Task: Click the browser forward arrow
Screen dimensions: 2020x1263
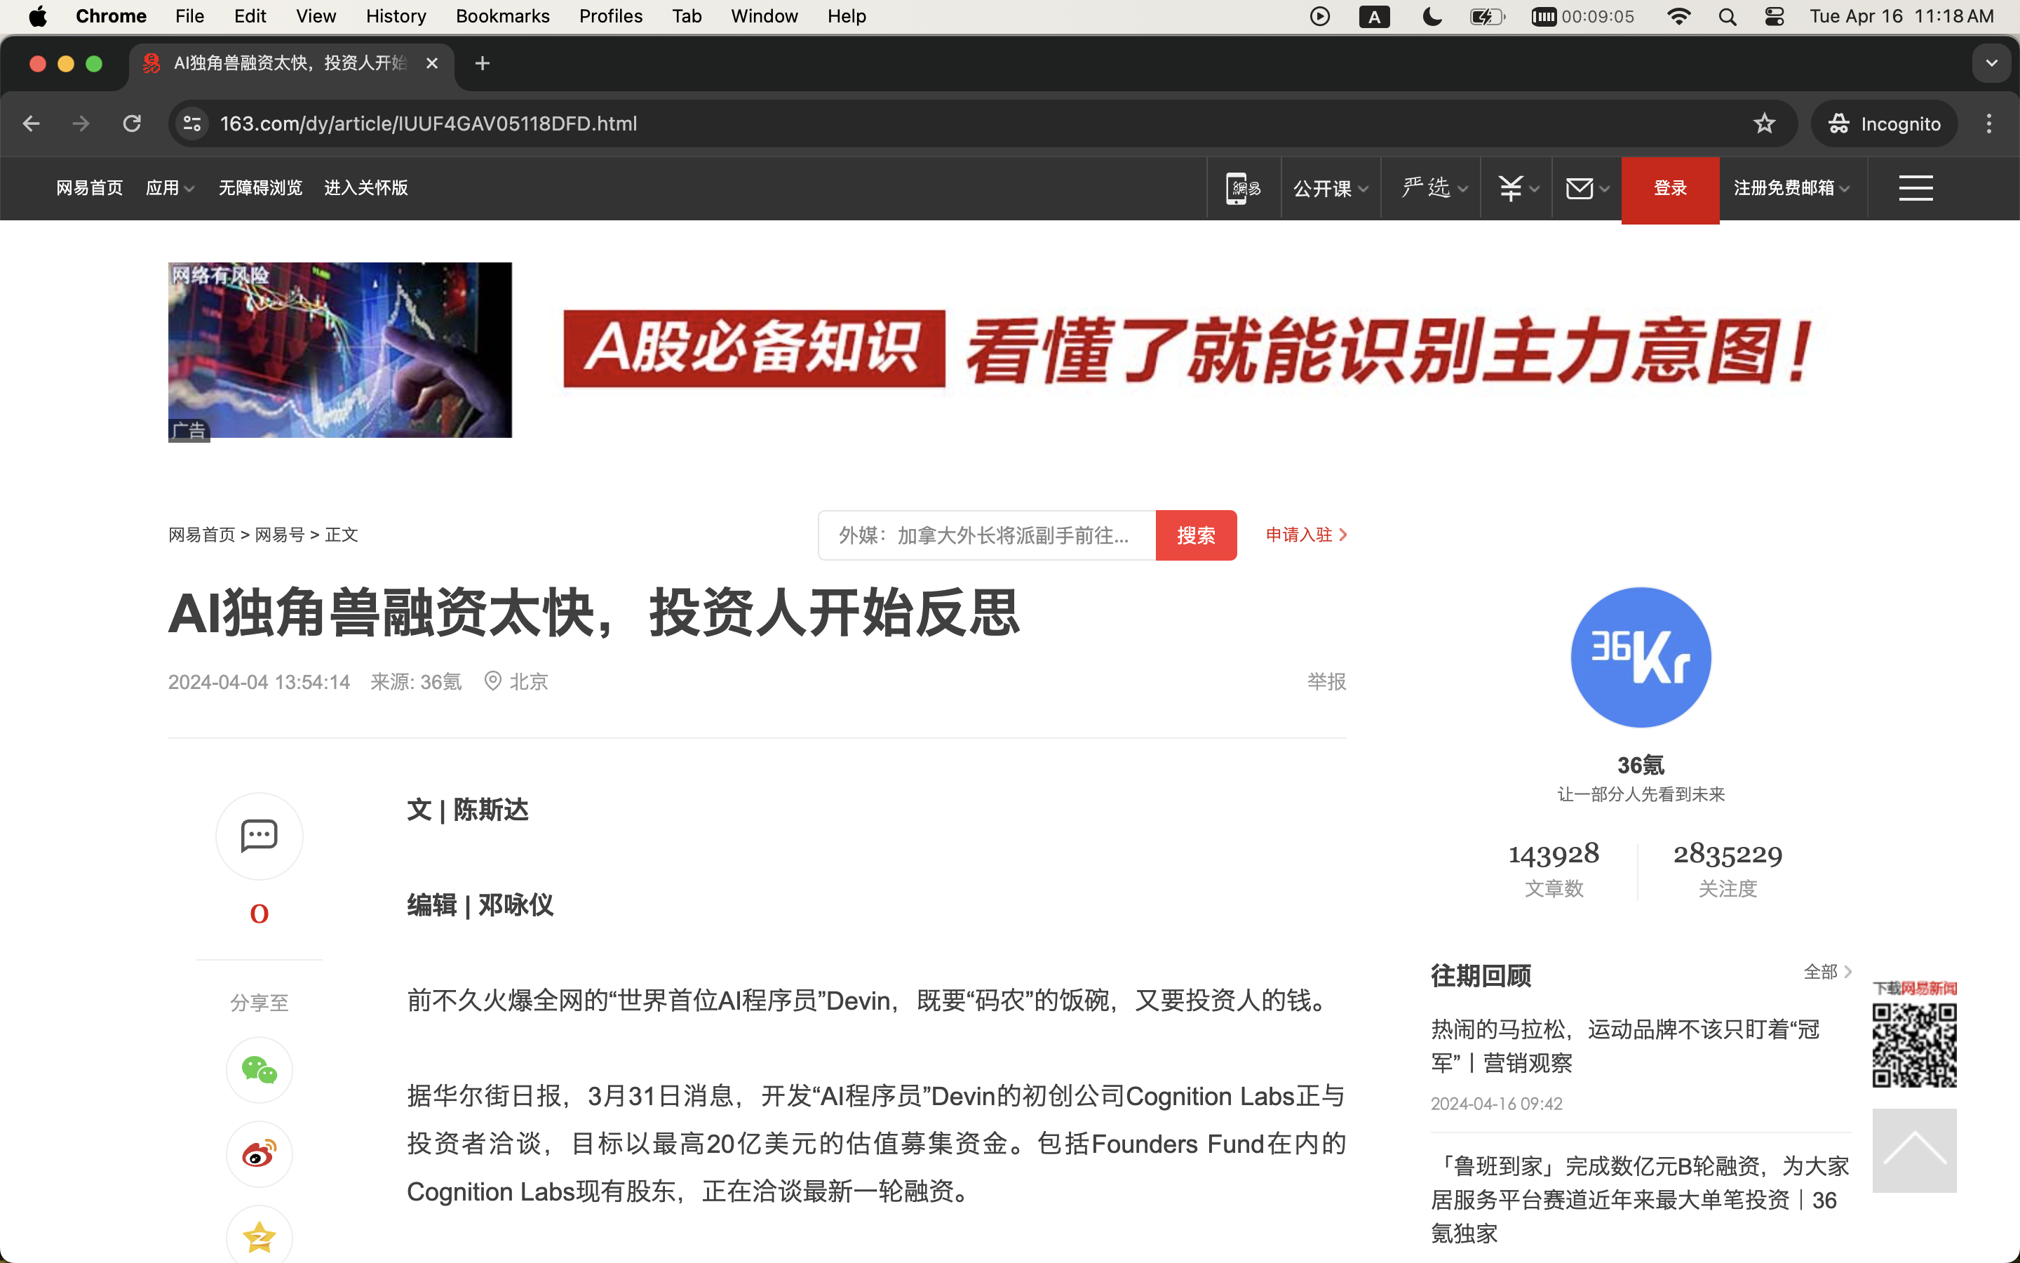Action: [81, 123]
